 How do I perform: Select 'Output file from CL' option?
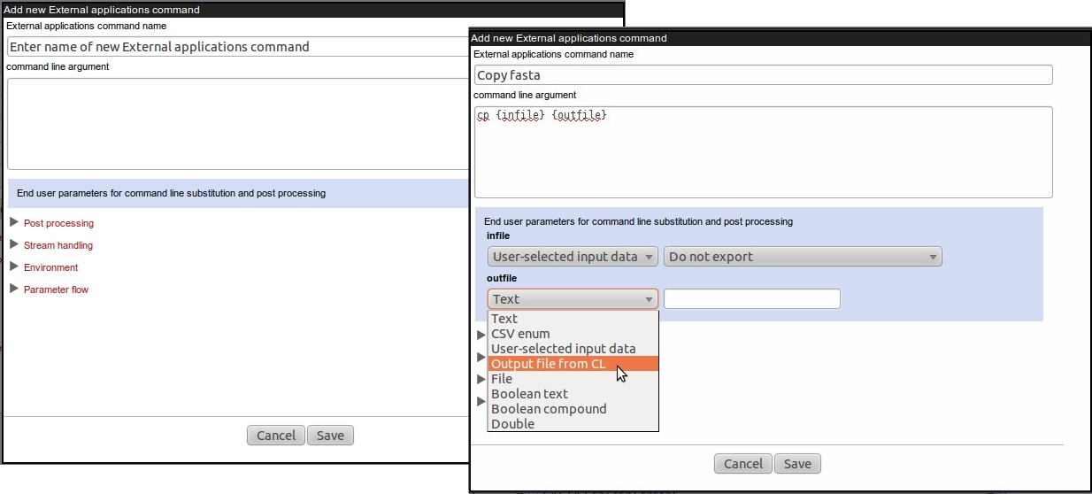click(x=573, y=364)
